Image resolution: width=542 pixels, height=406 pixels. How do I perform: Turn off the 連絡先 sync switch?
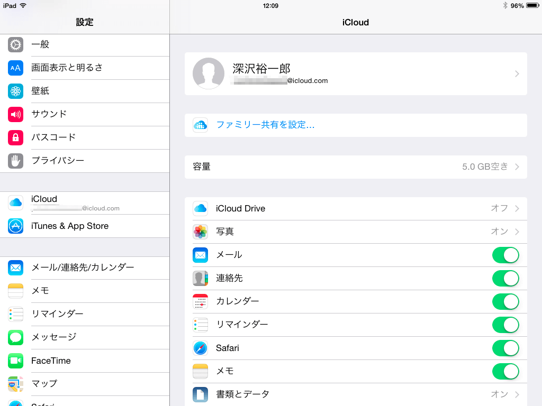(x=505, y=278)
